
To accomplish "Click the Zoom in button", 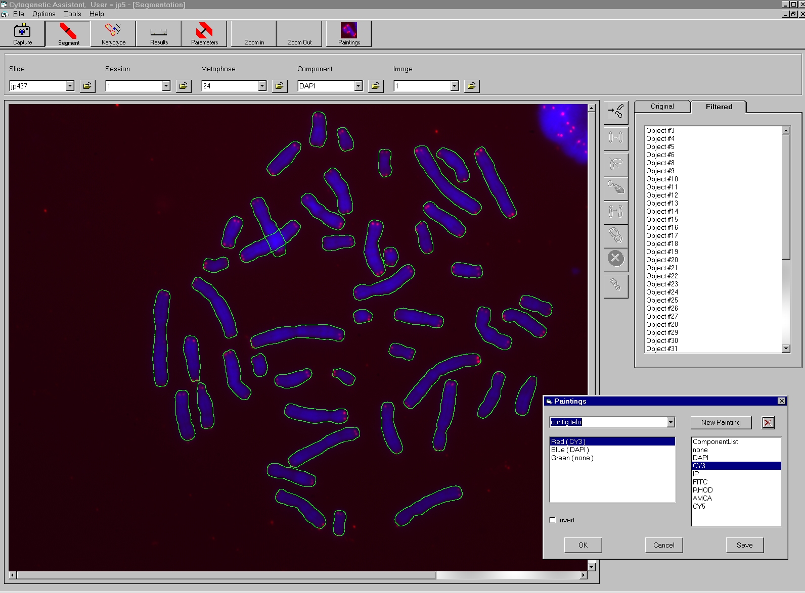I will [x=254, y=34].
